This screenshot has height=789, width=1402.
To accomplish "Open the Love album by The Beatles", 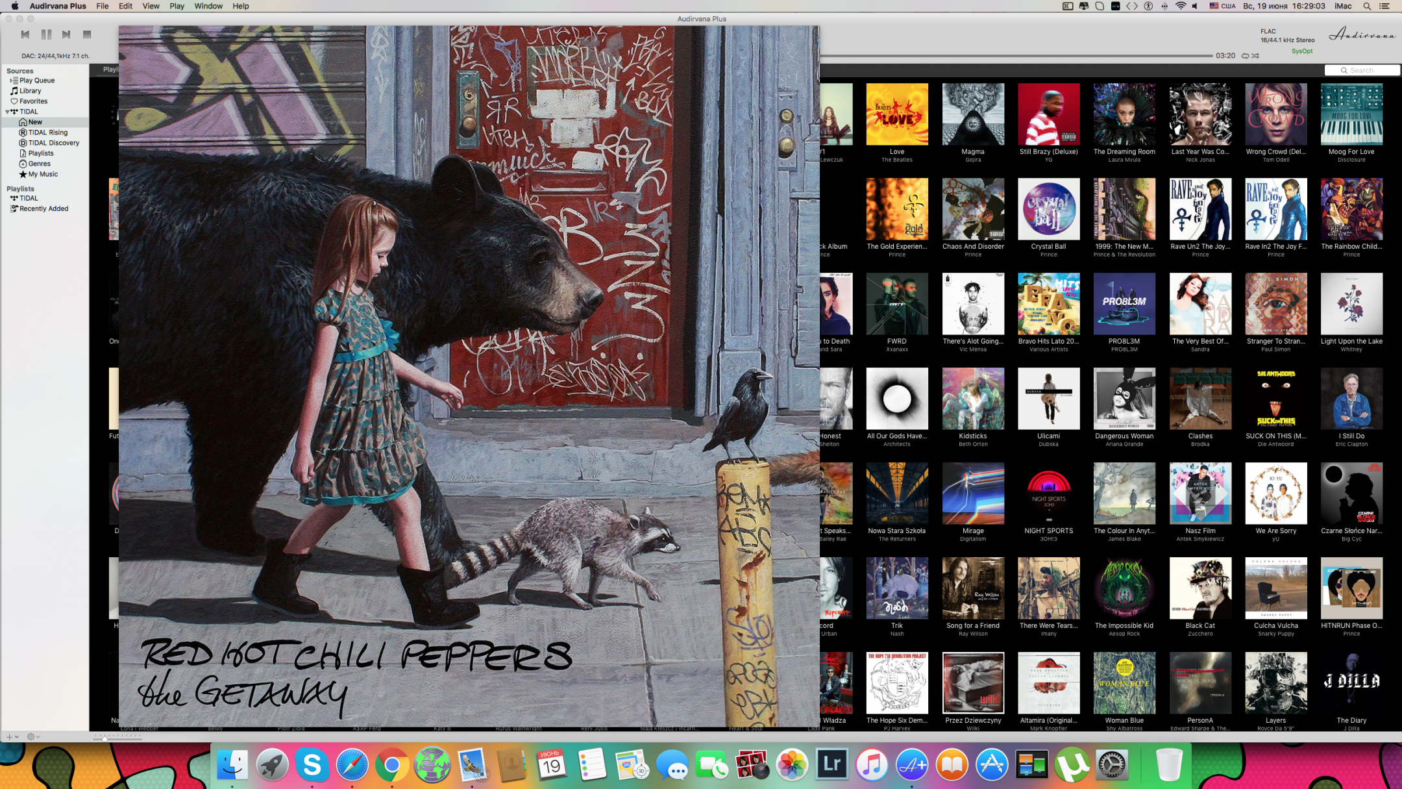I will 897,114.
